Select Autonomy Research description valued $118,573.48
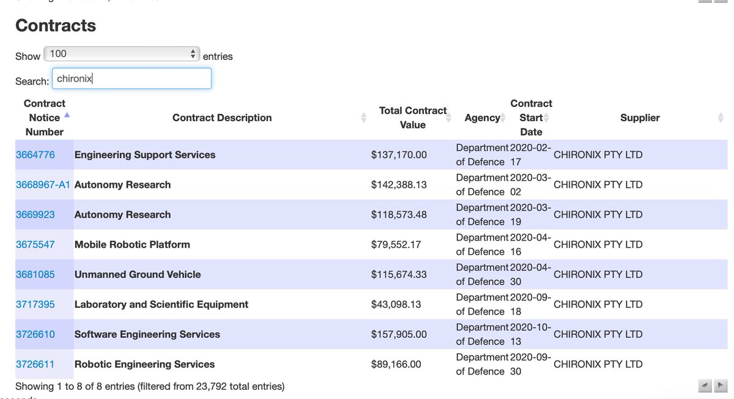This screenshot has width=734, height=399. [x=122, y=215]
